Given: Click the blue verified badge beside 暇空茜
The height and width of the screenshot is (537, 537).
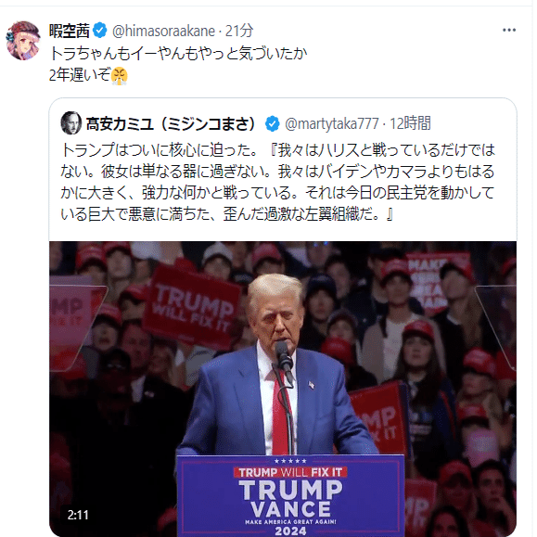Looking at the screenshot, I should click(x=100, y=31).
